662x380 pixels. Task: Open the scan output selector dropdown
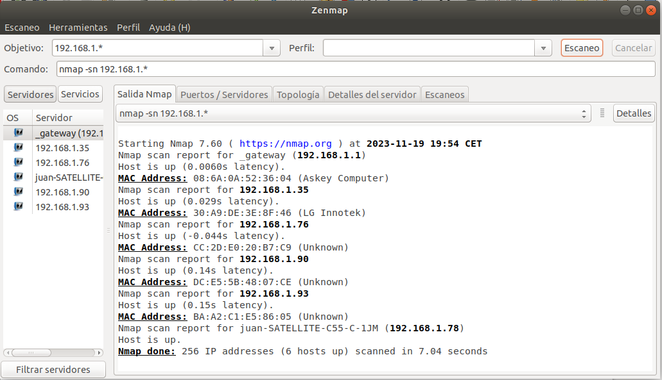pos(353,113)
